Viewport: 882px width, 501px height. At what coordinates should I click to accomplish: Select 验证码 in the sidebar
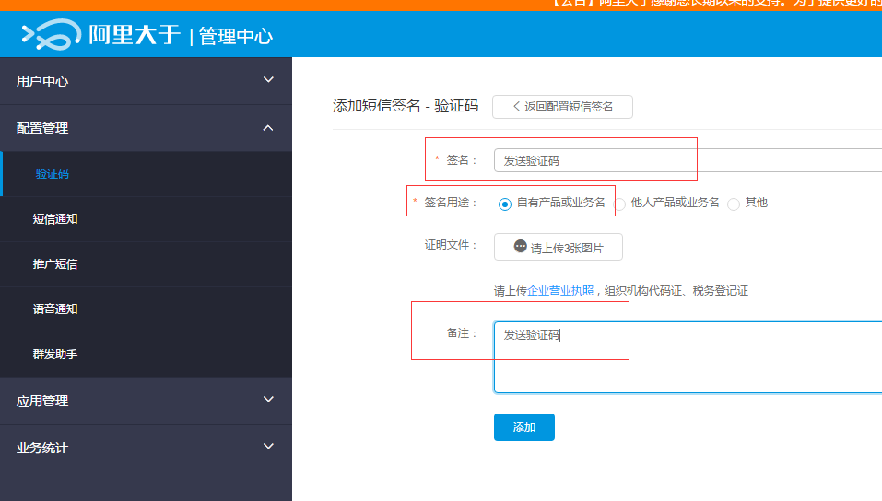146,174
